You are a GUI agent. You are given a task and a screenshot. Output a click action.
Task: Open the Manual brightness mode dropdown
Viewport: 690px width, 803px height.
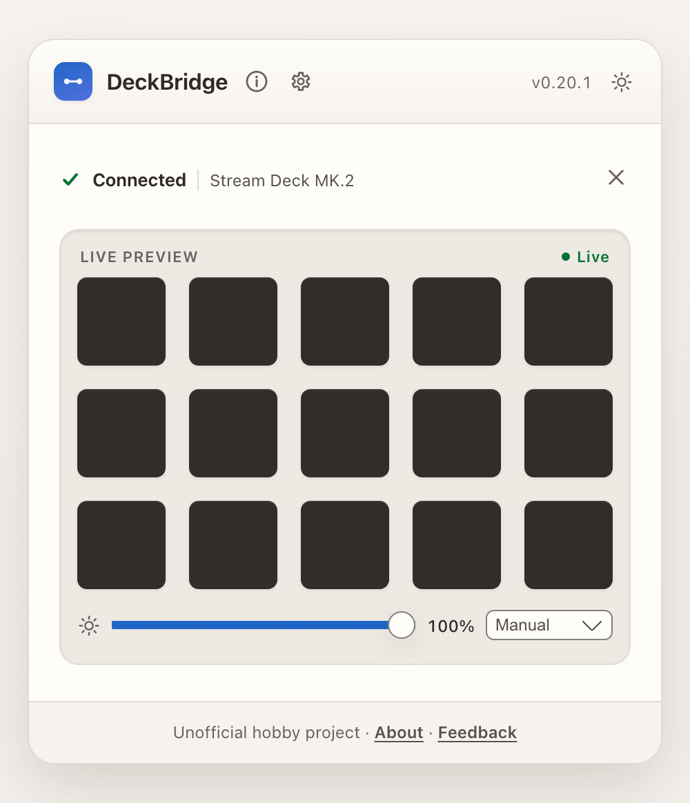point(549,625)
